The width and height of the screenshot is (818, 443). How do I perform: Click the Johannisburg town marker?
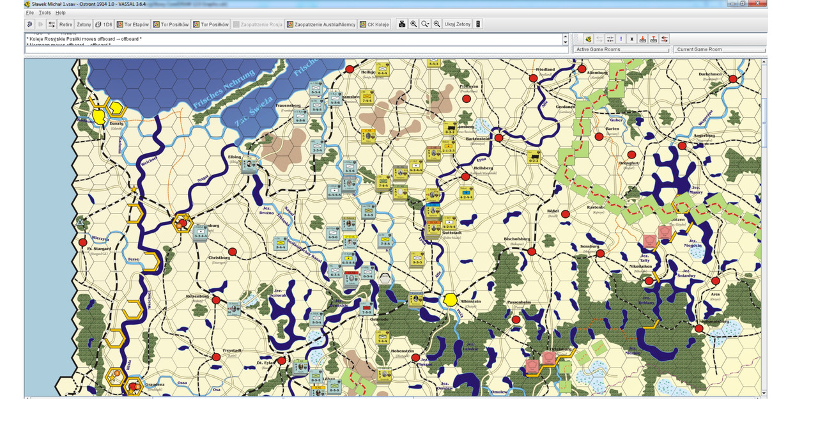point(698,328)
